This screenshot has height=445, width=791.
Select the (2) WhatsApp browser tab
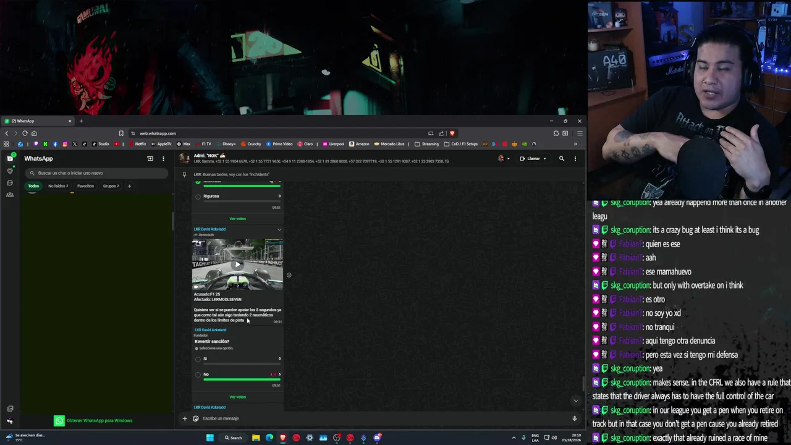(37, 121)
